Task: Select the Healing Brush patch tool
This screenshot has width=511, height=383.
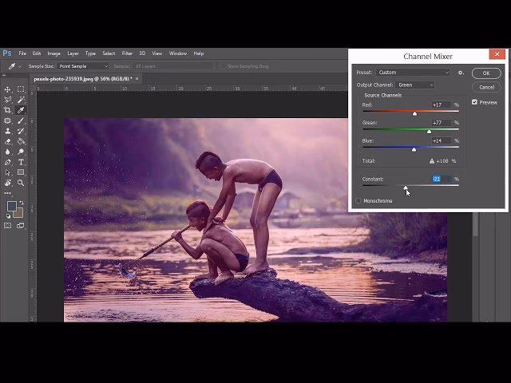Action: (7, 120)
